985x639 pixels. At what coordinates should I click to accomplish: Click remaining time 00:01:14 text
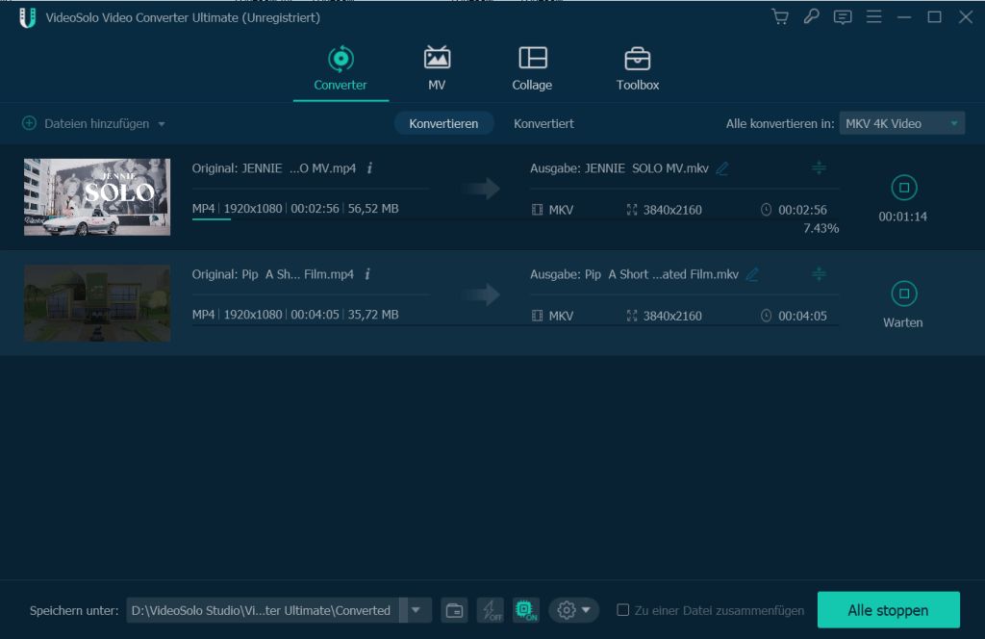(902, 217)
